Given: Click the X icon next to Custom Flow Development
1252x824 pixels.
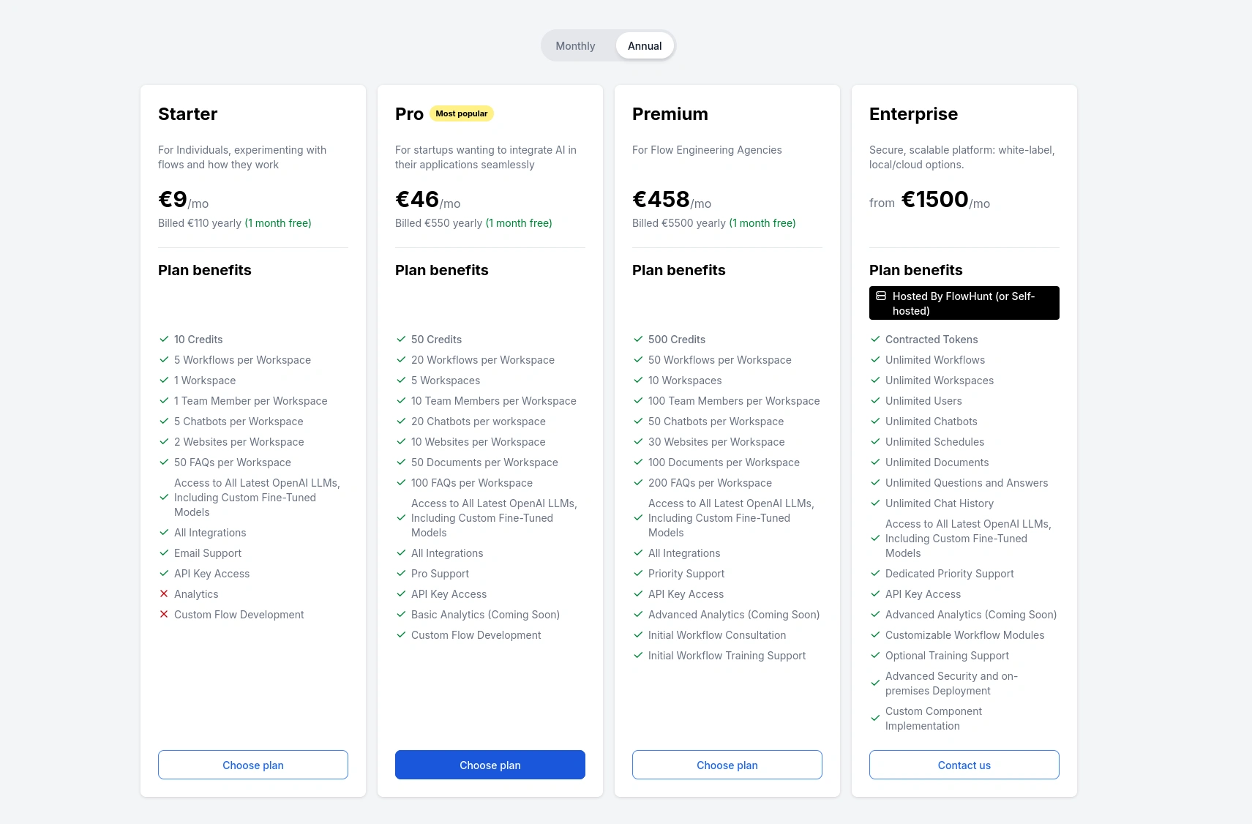Looking at the screenshot, I should [163, 614].
